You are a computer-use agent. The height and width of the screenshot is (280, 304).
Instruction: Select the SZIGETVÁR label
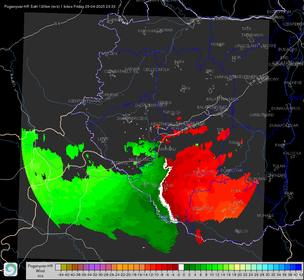[203, 208]
